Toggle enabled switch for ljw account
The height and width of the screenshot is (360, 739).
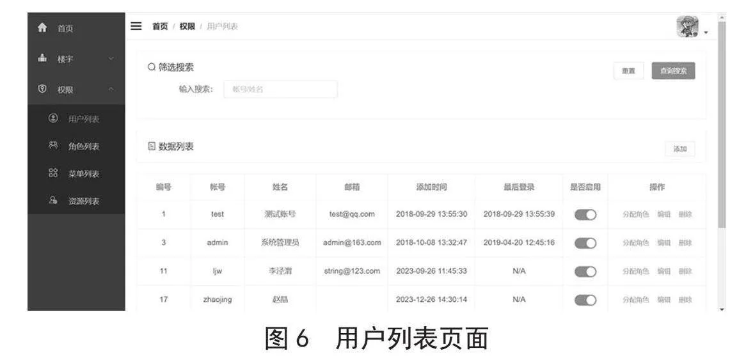(x=585, y=272)
